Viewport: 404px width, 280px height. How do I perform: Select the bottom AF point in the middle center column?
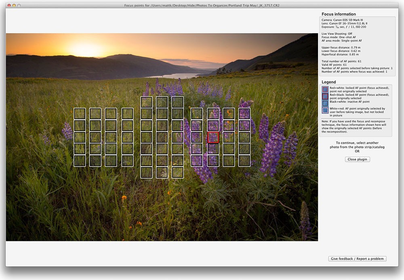pyautogui.click(x=162, y=172)
